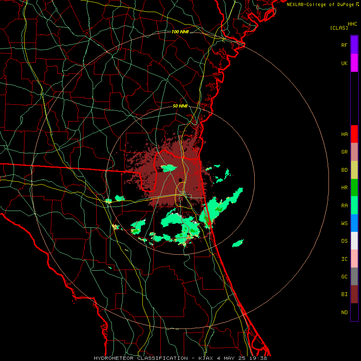The height and width of the screenshot is (361, 361).
Task: Click the RA legend label
Action: click(x=344, y=206)
